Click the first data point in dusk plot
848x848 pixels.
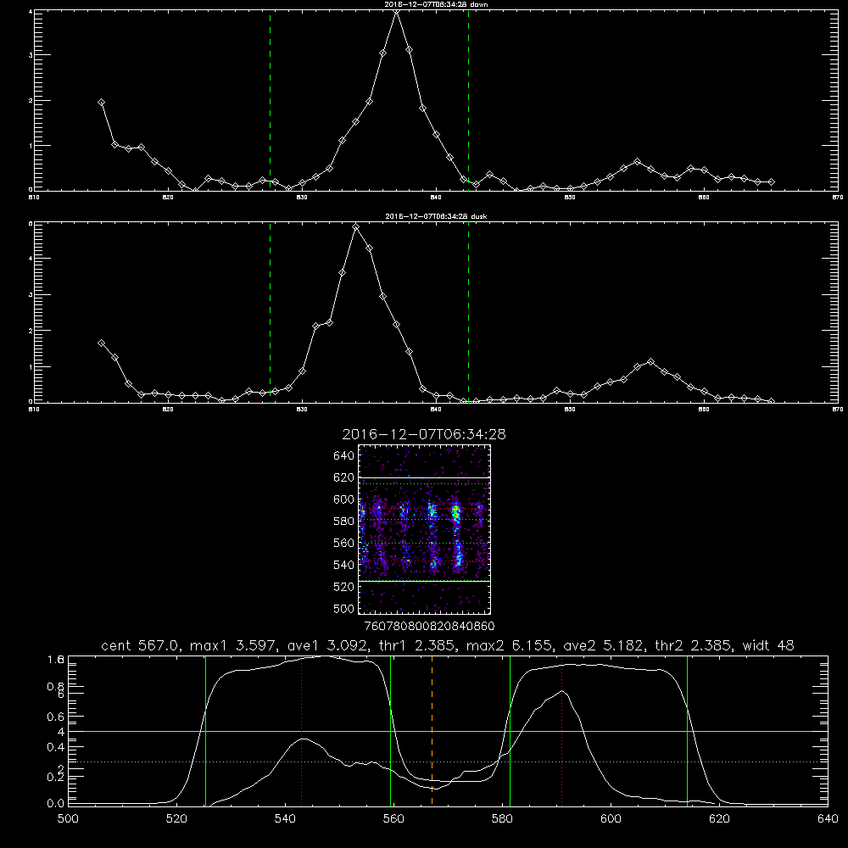coord(101,343)
